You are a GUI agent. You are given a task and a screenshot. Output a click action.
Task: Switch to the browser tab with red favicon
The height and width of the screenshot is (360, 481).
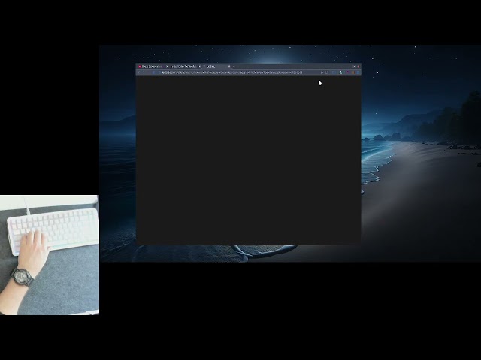[151, 66]
